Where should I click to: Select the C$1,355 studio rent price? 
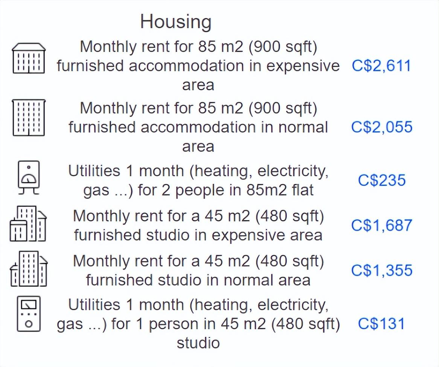click(x=381, y=271)
